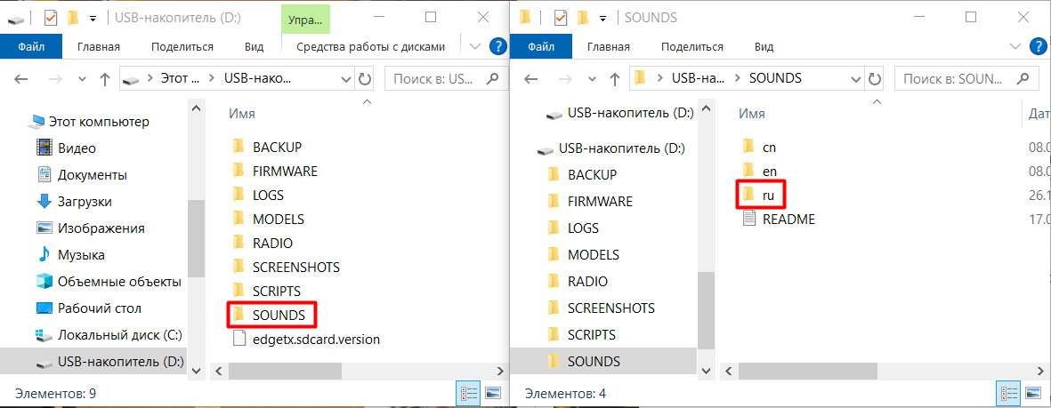Click the Загрузки sidebar icon
This screenshot has height=408, width=1051.
point(44,202)
